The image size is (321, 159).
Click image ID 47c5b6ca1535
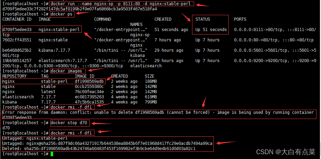[89, 102]
